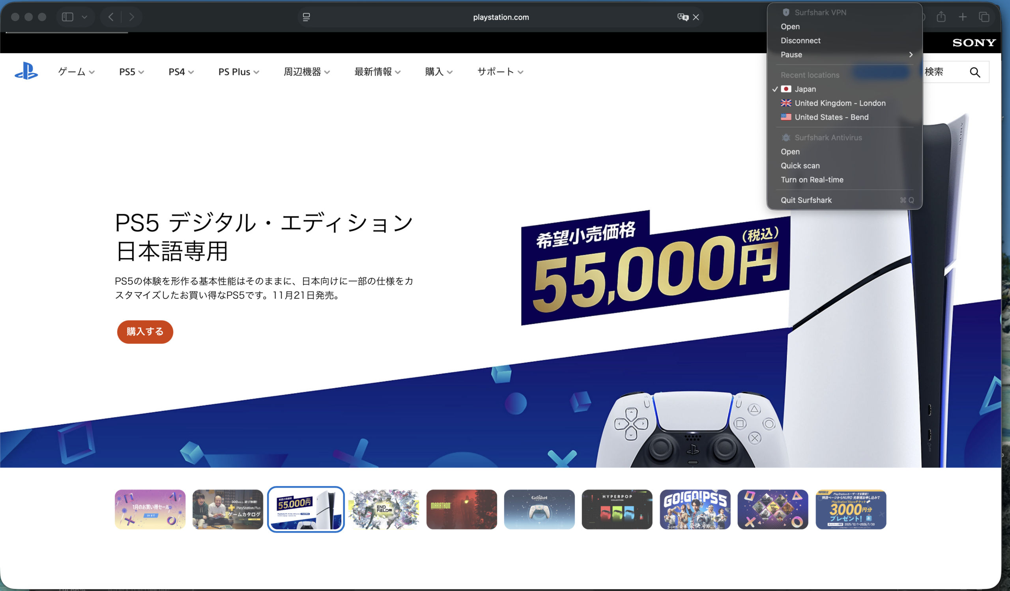Click the playstation.com address bar
Image resolution: width=1010 pixels, height=591 pixels.
click(x=501, y=17)
